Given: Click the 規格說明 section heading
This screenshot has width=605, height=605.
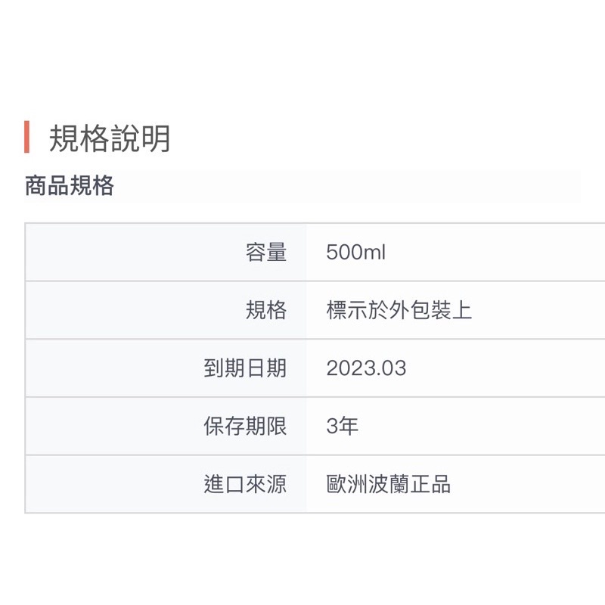Looking at the screenshot, I should [x=110, y=138].
